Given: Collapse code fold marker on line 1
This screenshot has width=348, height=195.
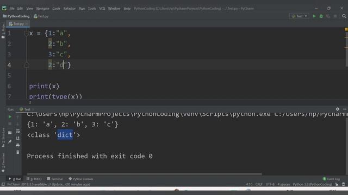Looking at the screenshot, I should (27, 34).
